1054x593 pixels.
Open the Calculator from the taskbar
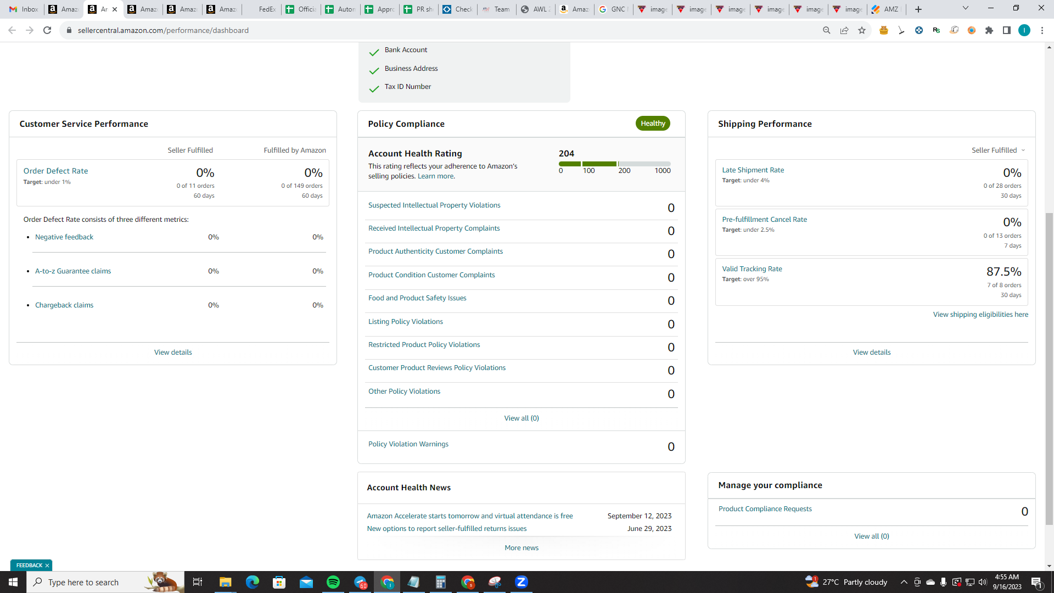440,582
